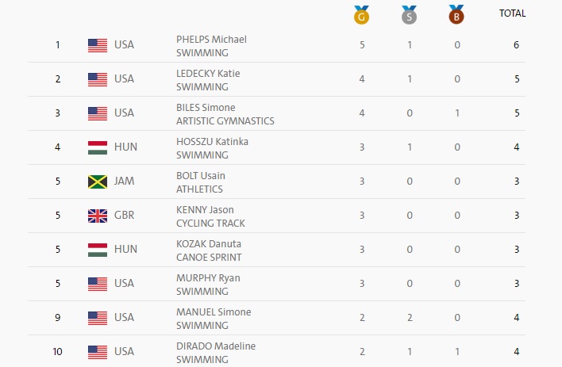Select BOLT Usain athlete name
The height and width of the screenshot is (367, 562).
[x=200, y=175]
